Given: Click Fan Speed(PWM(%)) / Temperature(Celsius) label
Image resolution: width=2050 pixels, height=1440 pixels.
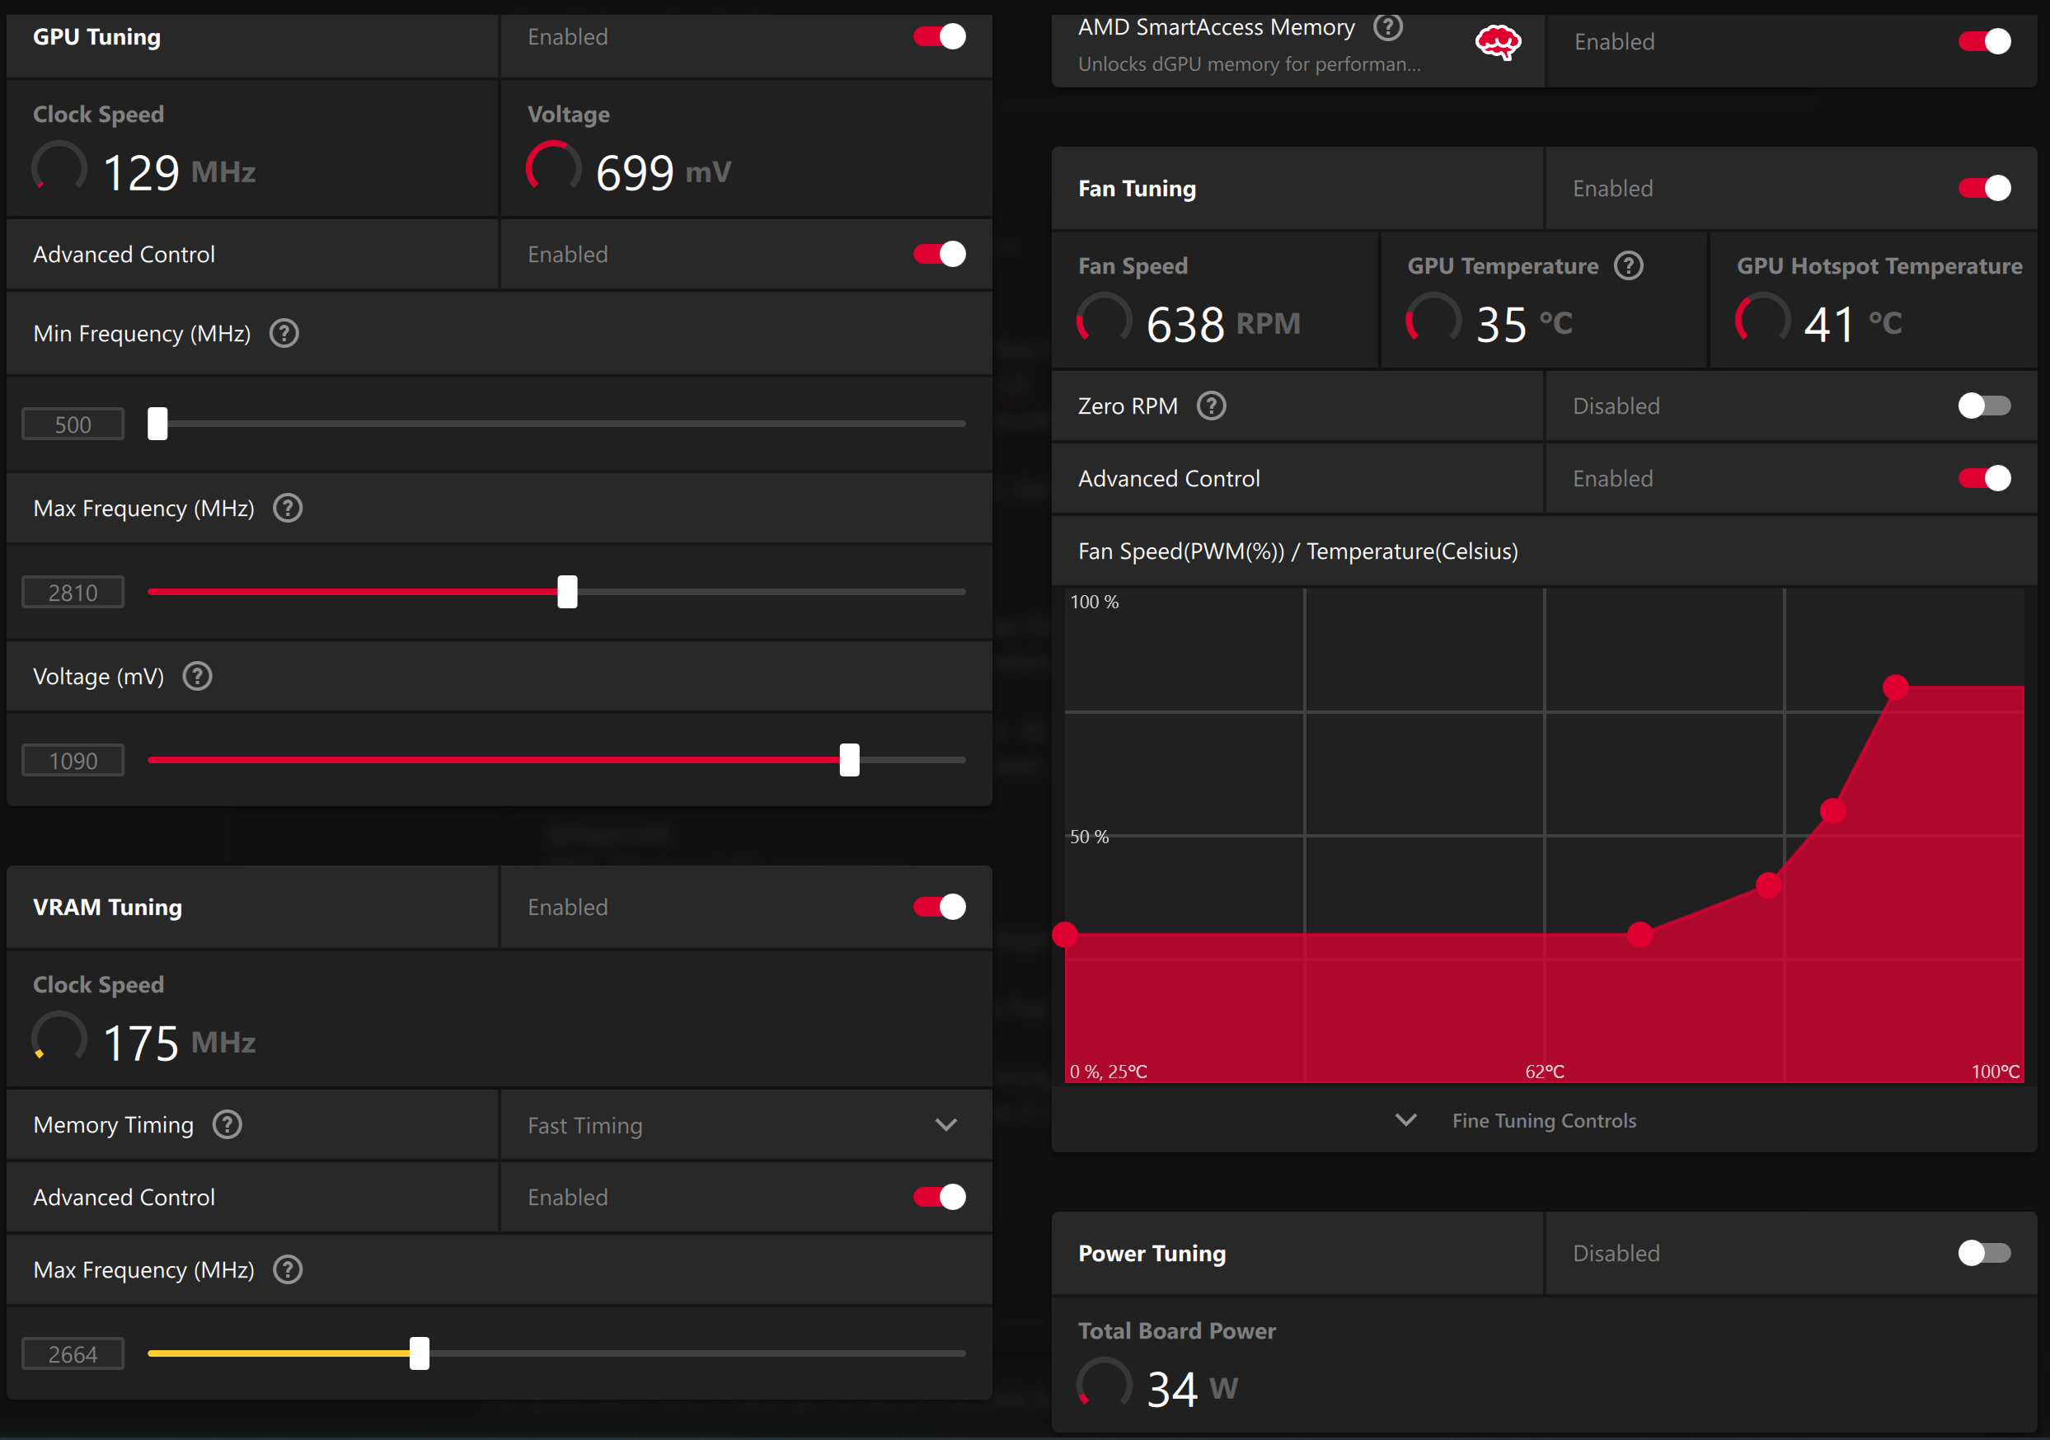Looking at the screenshot, I should coord(1297,551).
